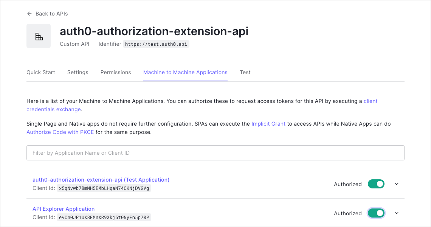This screenshot has width=431, height=227.
Task: Open the Implicit Grant link
Action: (268, 124)
